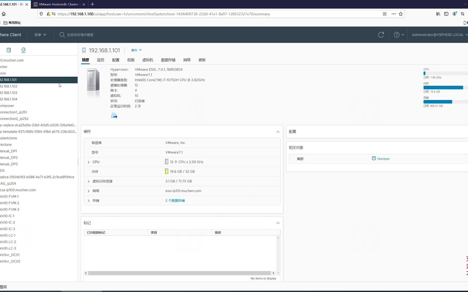Open the 数据存储 tab
Viewport: 468px width, 292px height.
tap(168, 60)
